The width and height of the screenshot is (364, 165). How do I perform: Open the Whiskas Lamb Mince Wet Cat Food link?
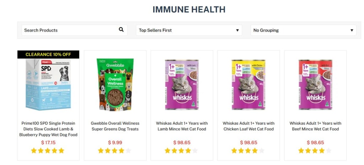[182, 126]
